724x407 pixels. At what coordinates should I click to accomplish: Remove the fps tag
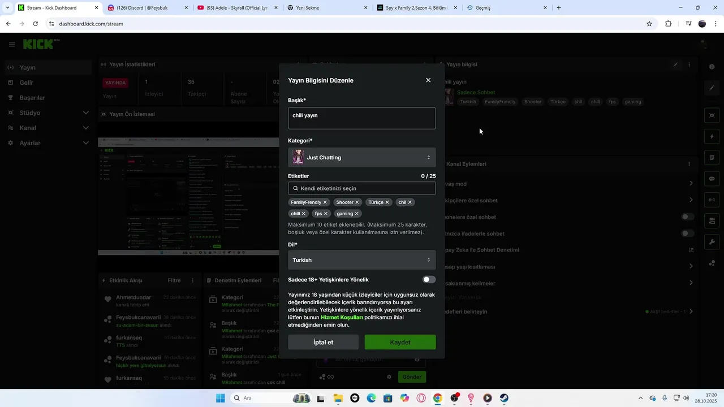coord(326,214)
